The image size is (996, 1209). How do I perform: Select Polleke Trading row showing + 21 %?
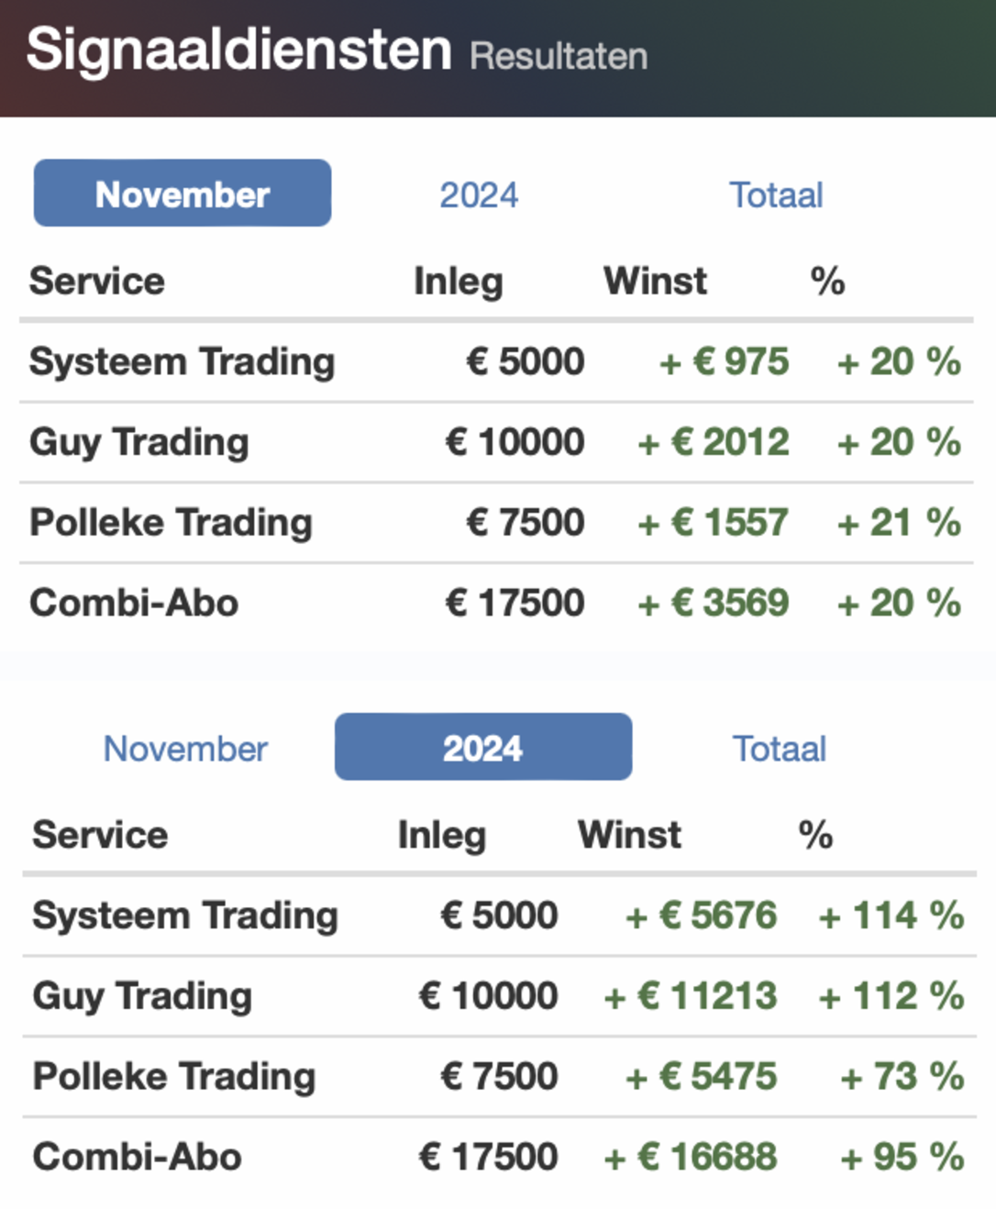(x=496, y=523)
